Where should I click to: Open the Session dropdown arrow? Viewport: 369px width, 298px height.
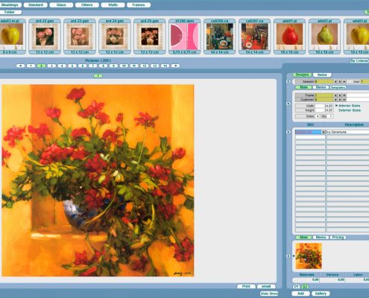pyautogui.click(x=344, y=81)
